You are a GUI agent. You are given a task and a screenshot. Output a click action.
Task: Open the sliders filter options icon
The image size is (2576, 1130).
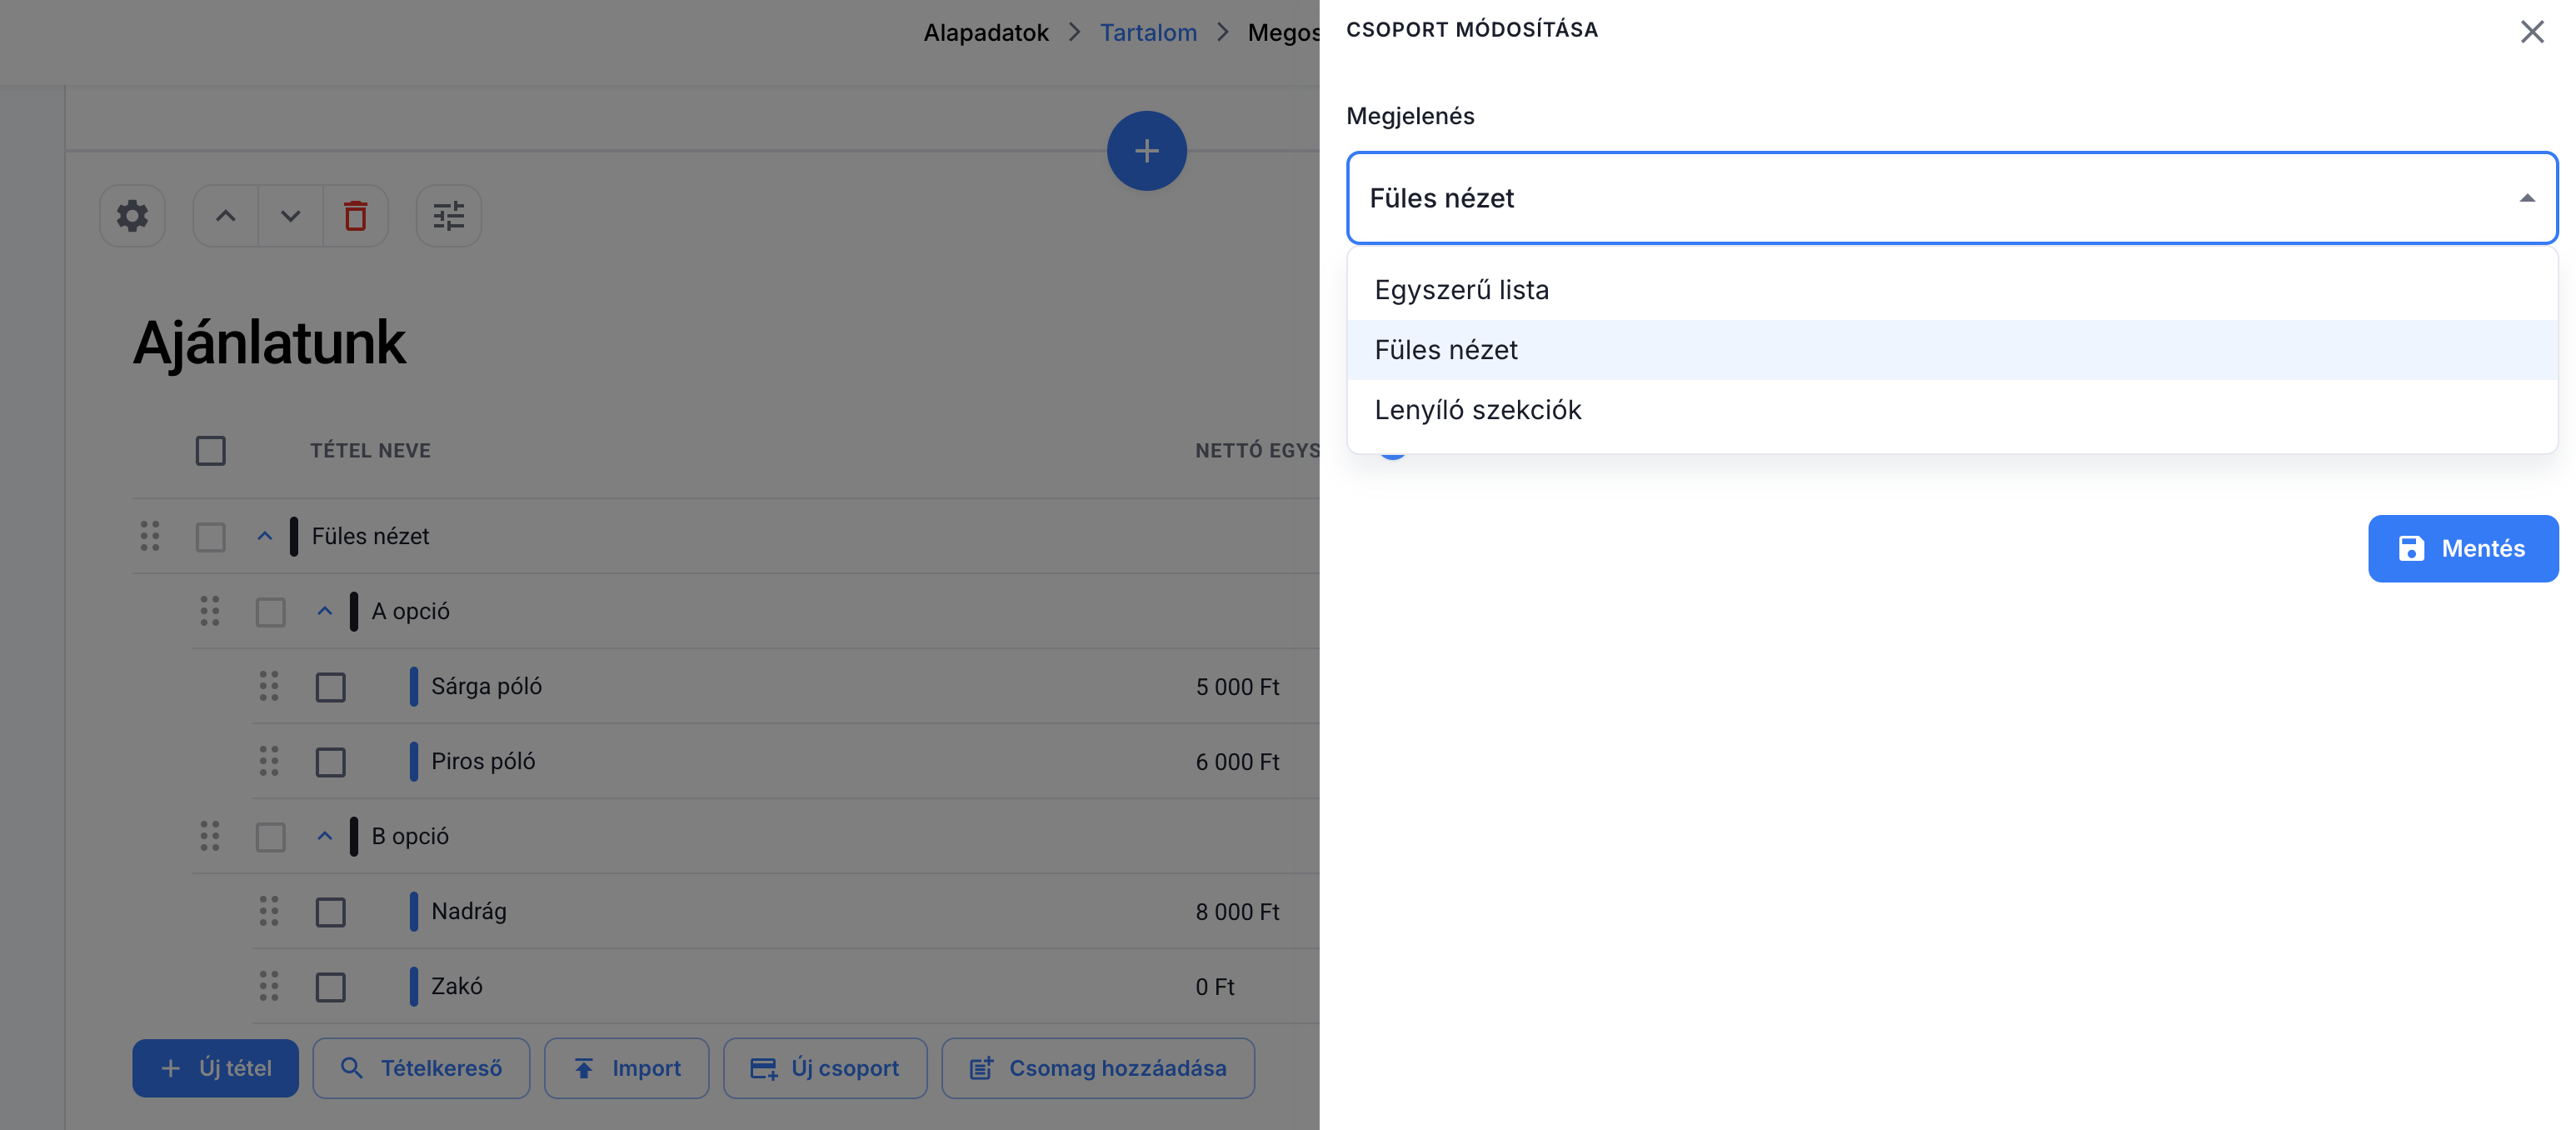(448, 216)
